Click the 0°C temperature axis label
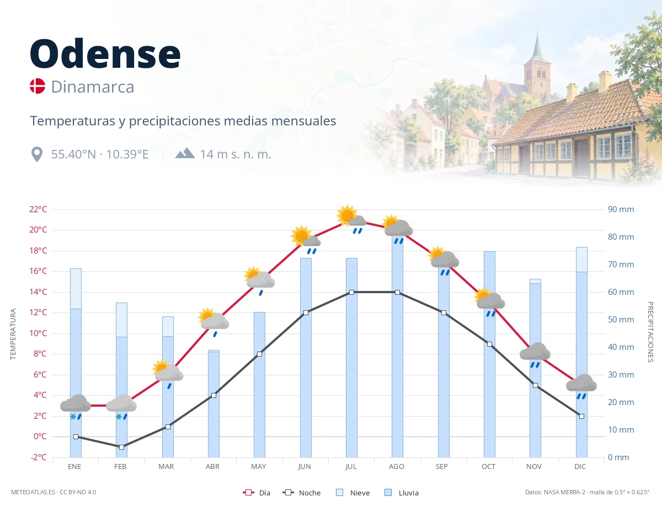 point(41,436)
